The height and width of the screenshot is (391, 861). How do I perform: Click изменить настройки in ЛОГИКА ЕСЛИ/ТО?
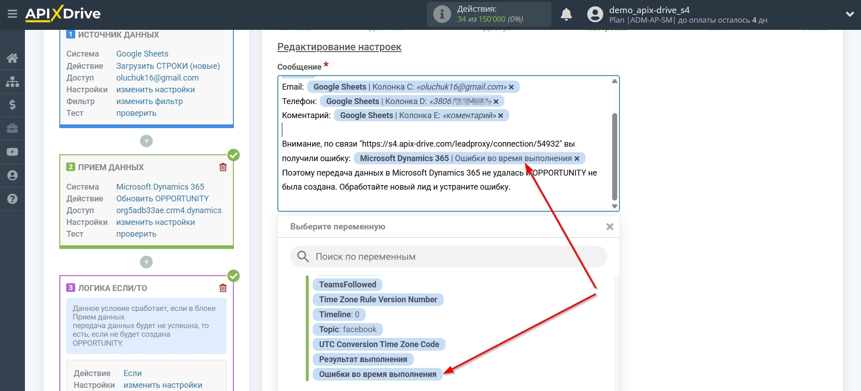[x=163, y=385]
